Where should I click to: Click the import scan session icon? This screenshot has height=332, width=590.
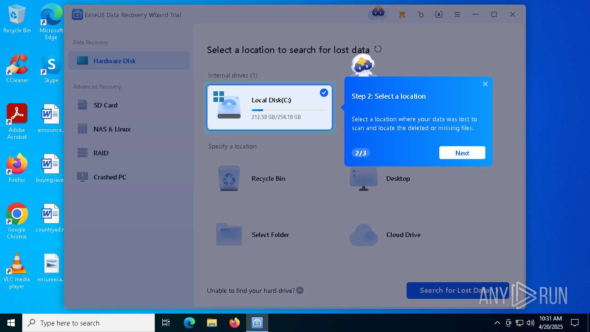click(x=439, y=15)
